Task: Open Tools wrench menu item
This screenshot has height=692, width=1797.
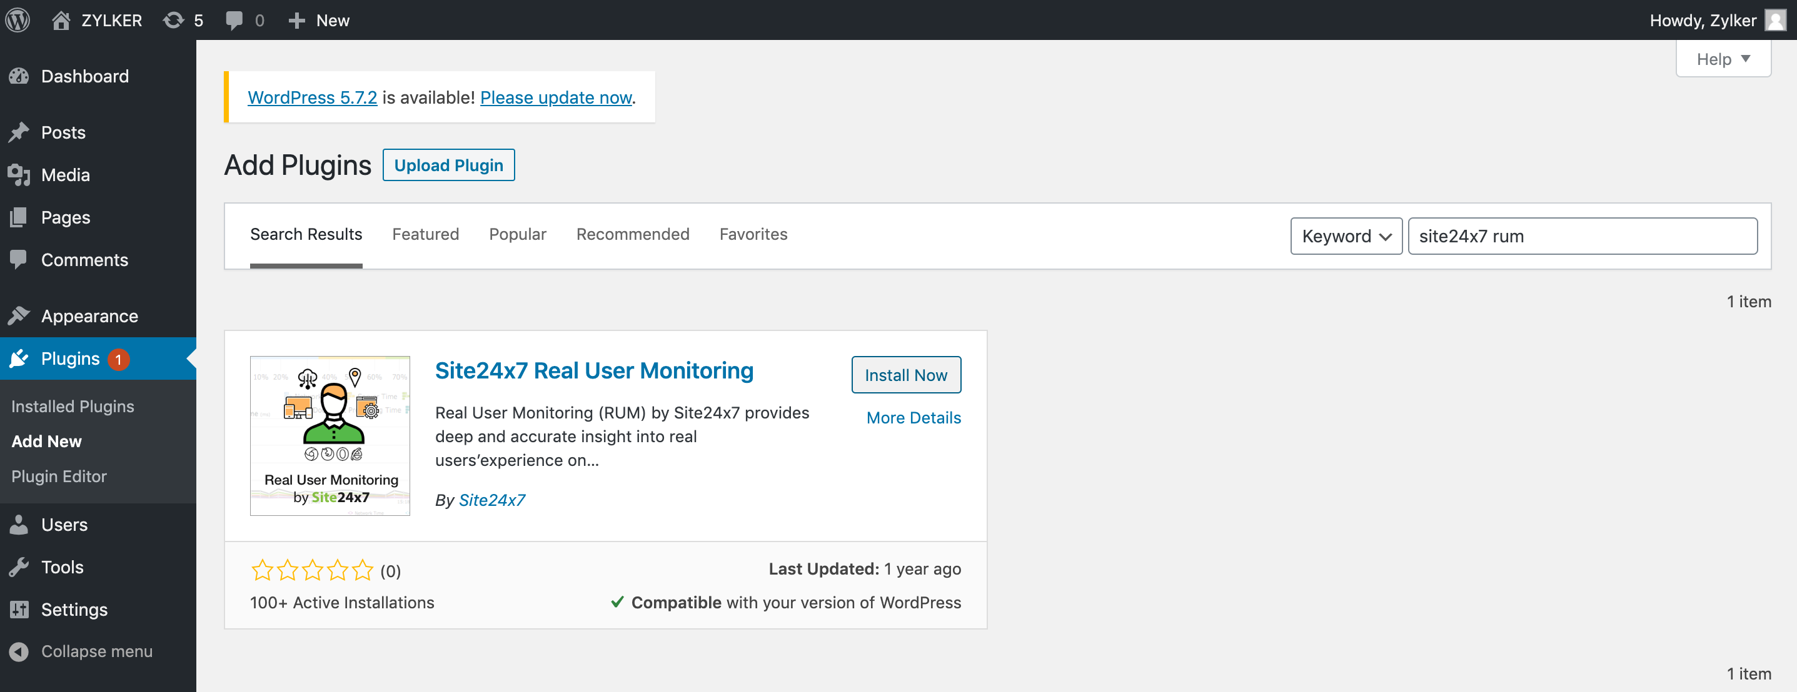Action: point(61,566)
